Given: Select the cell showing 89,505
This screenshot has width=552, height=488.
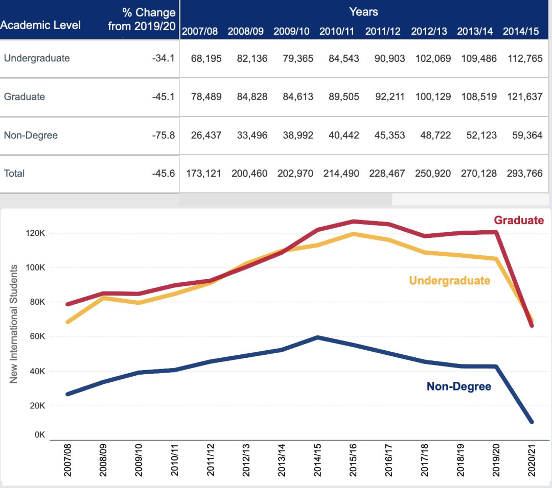Looking at the screenshot, I should tap(344, 96).
